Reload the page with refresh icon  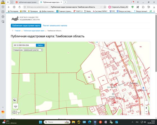(x=20, y=7)
